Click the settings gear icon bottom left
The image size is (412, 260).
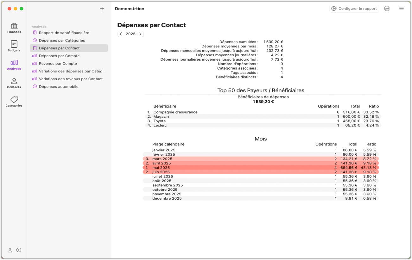click(x=19, y=250)
